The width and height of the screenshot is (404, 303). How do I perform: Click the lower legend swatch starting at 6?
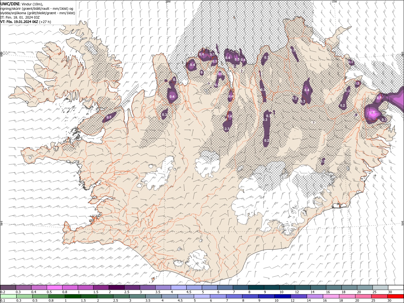click(218, 296)
